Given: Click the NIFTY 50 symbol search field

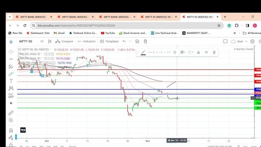Looking at the screenshot, I should 25,41.
